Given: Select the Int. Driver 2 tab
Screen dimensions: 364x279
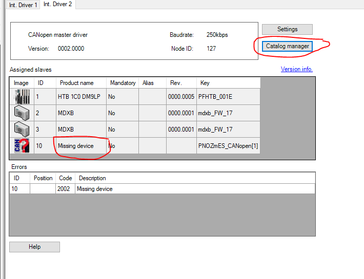Looking at the screenshot, I should (x=58, y=4).
